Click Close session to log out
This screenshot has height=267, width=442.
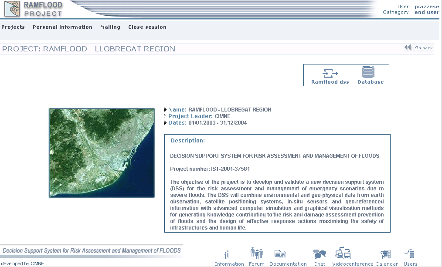(147, 27)
